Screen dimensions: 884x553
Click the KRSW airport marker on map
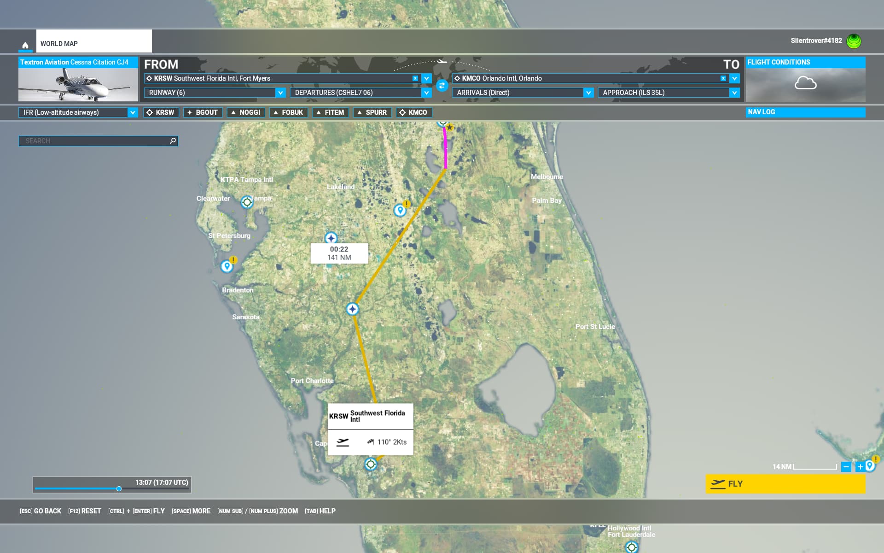pyautogui.click(x=371, y=464)
